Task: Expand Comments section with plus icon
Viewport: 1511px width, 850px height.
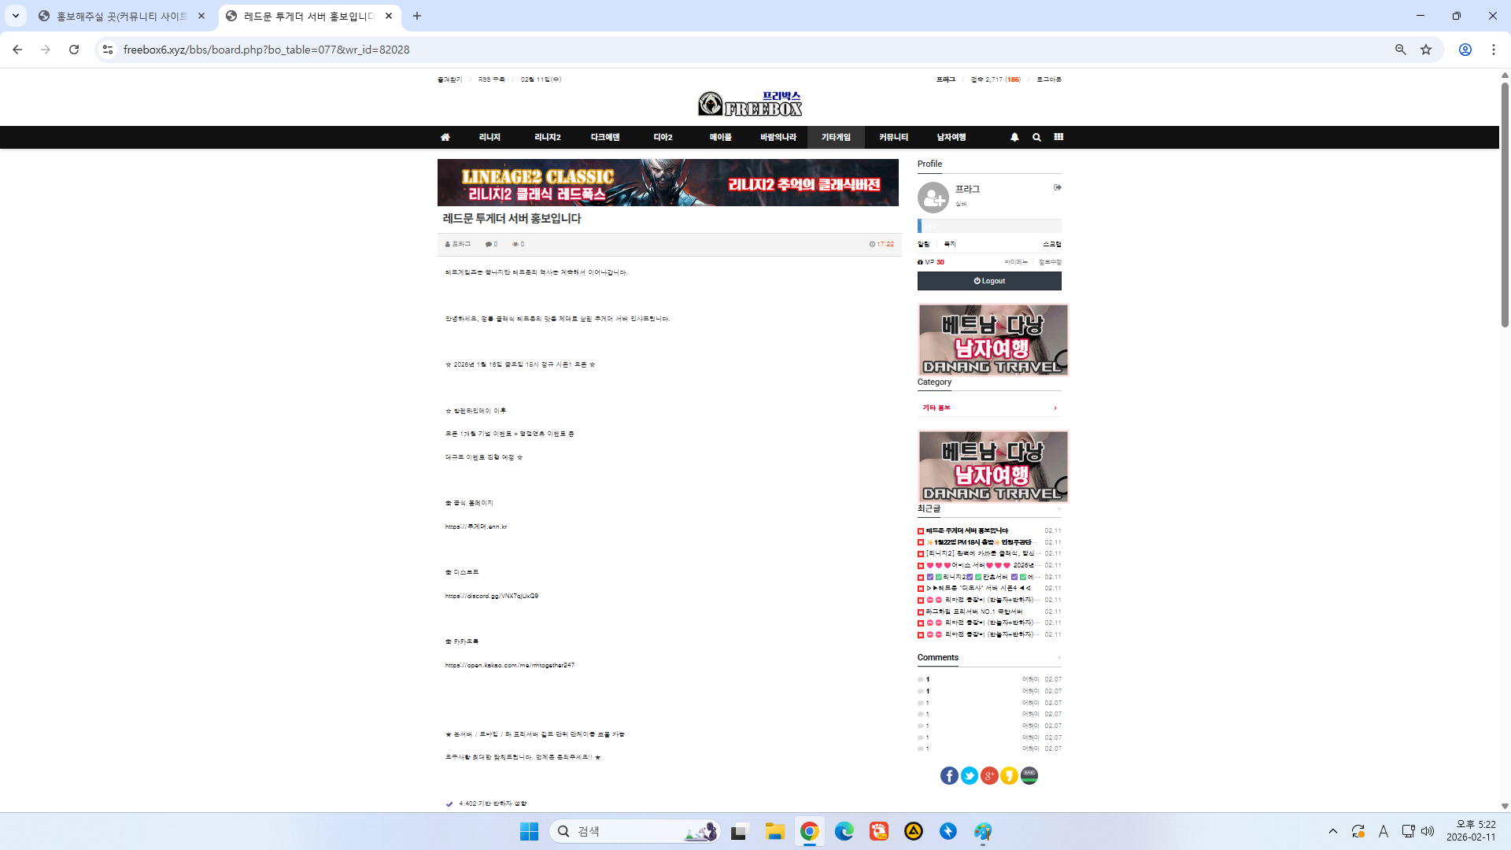Action: click(1059, 658)
